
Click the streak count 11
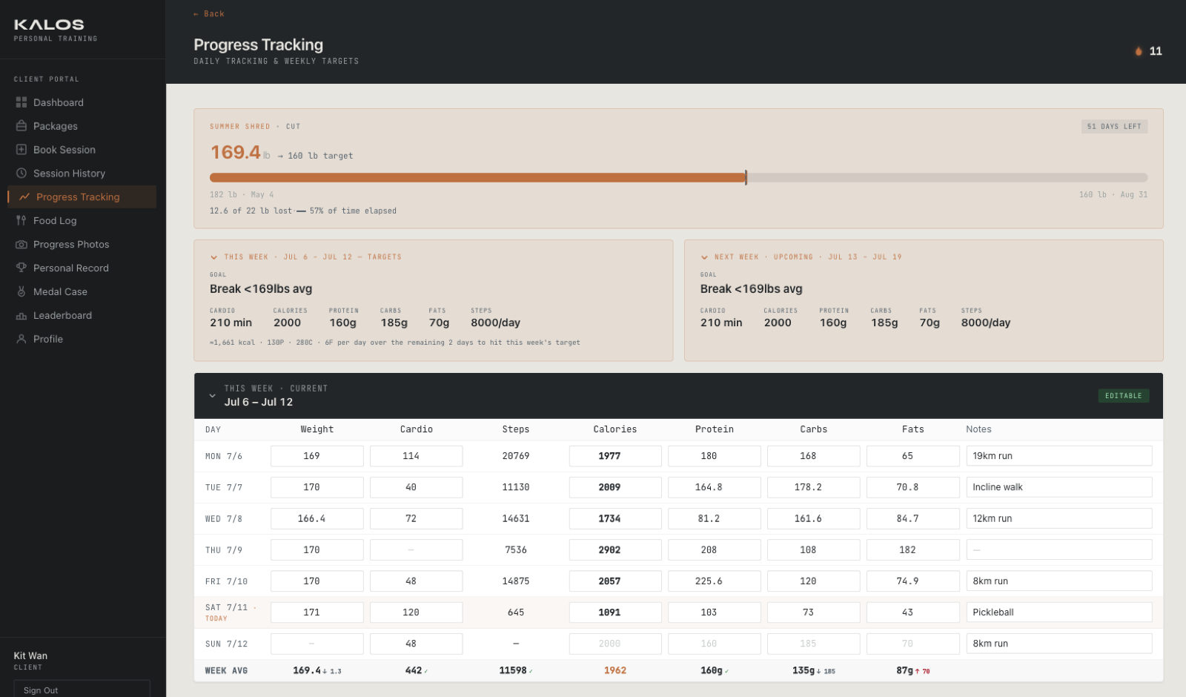pos(1156,51)
